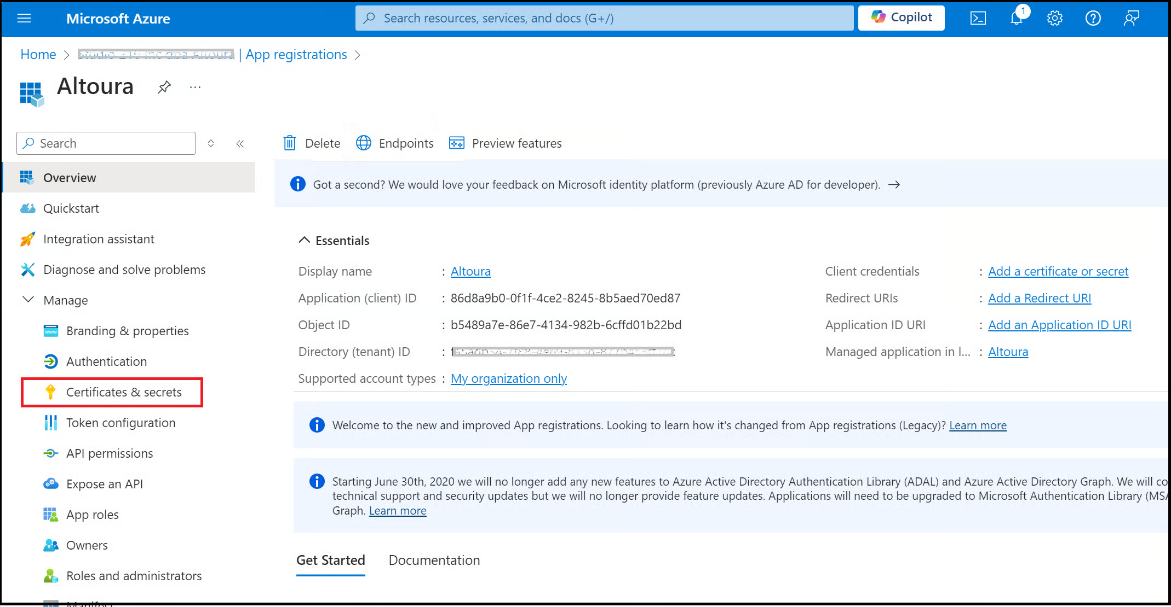
Task: Click Add a certificate or secret
Action: pos(1058,271)
